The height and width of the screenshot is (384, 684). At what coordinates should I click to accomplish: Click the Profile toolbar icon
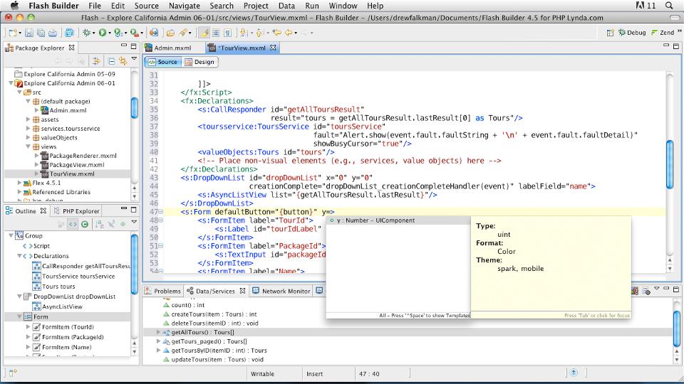(x=118, y=33)
